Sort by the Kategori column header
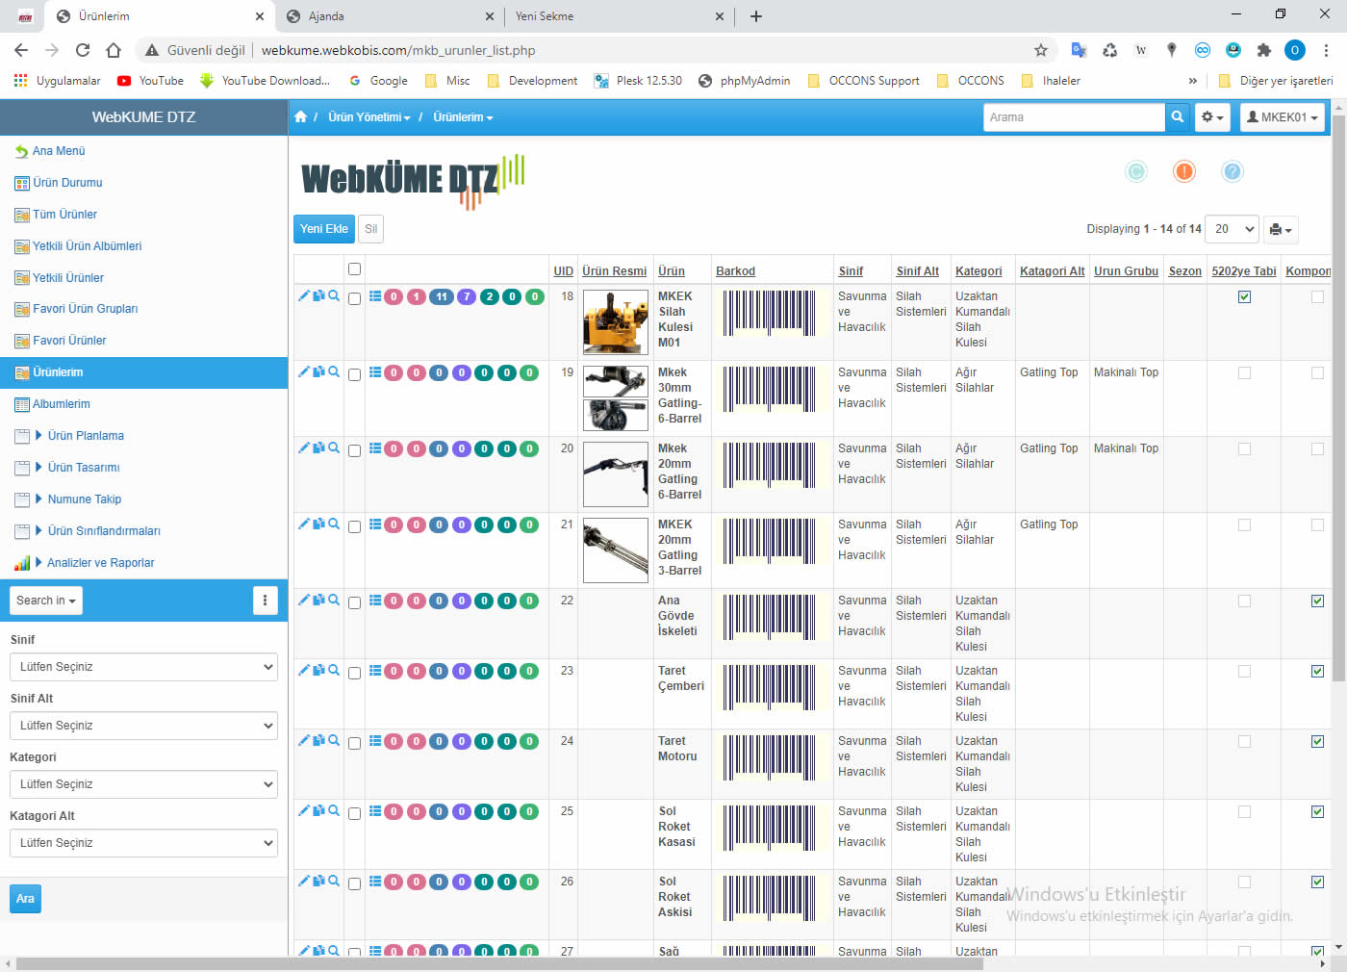1347x972 pixels. [x=978, y=271]
